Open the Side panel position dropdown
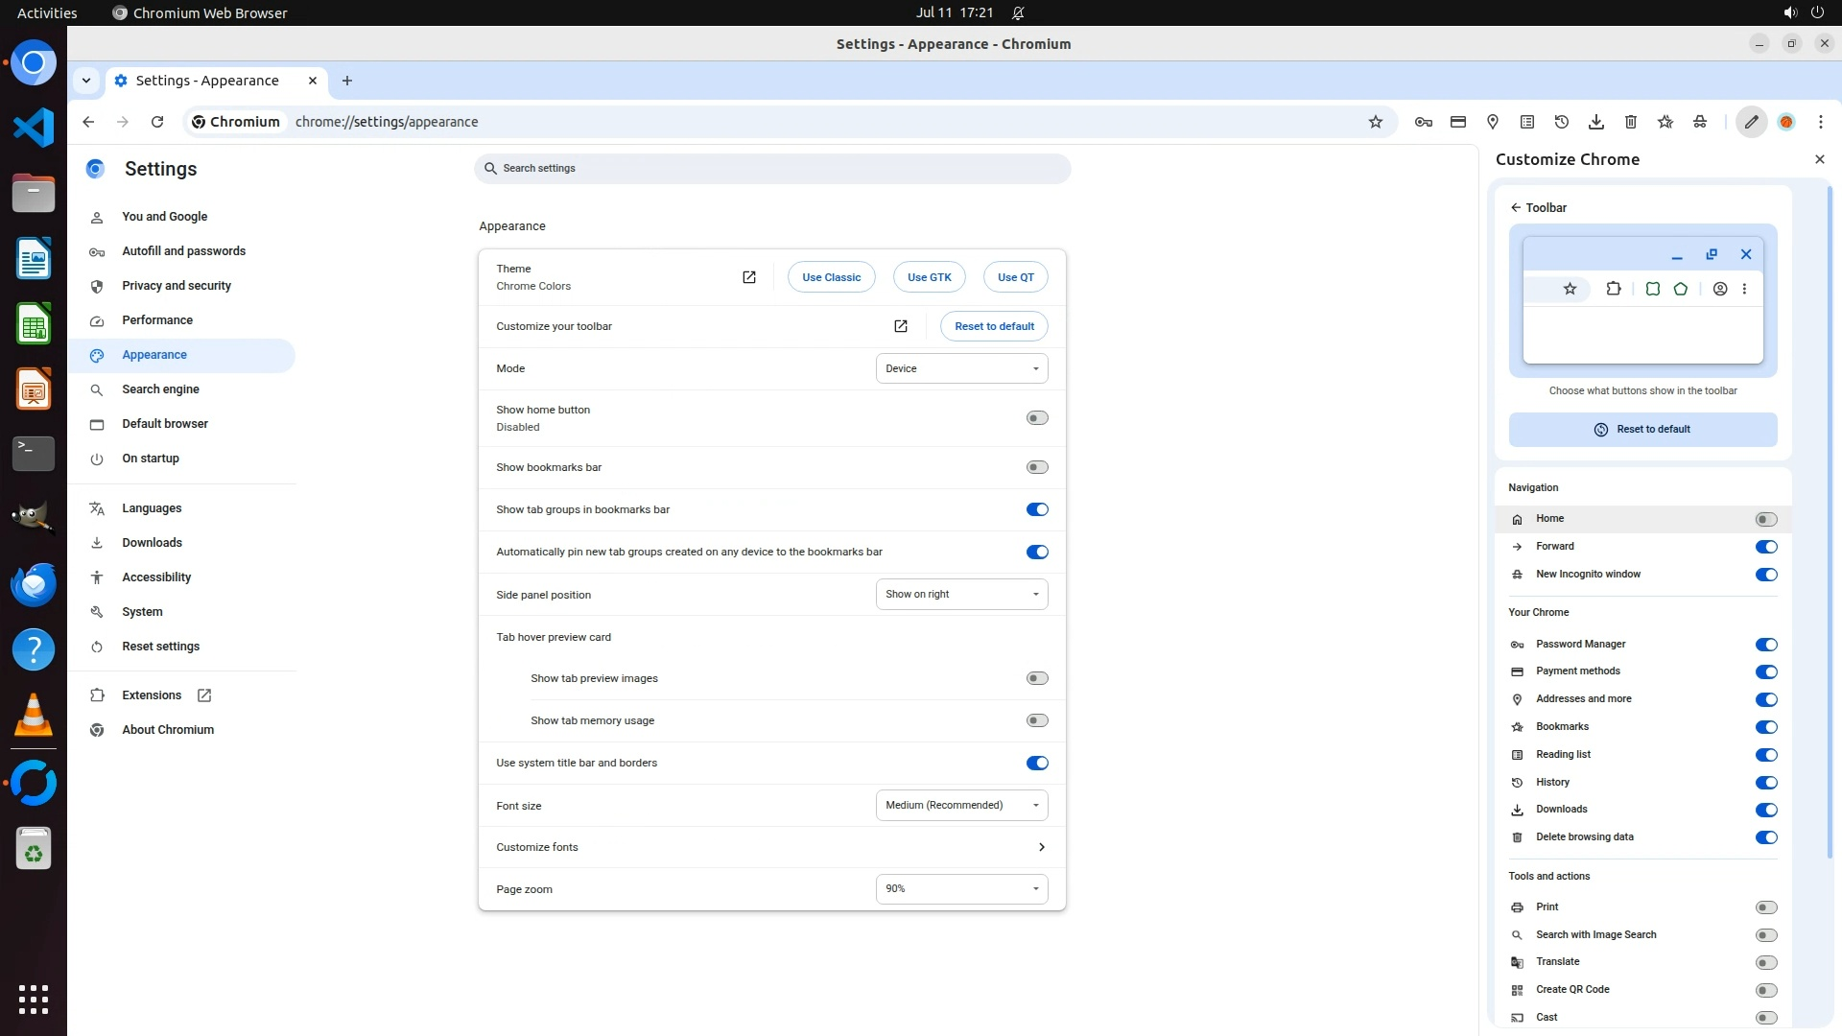The width and height of the screenshot is (1842, 1036). [x=961, y=595]
